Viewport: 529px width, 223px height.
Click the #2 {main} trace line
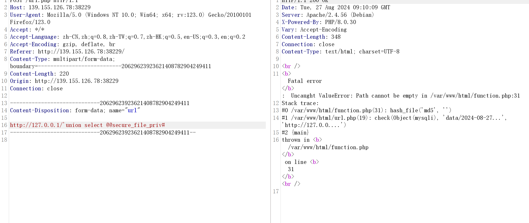pos(295,133)
